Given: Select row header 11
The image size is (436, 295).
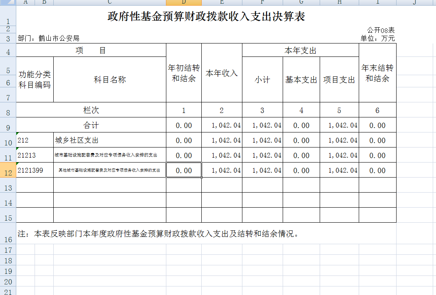Looking at the screenshot, I should point(8,155).
